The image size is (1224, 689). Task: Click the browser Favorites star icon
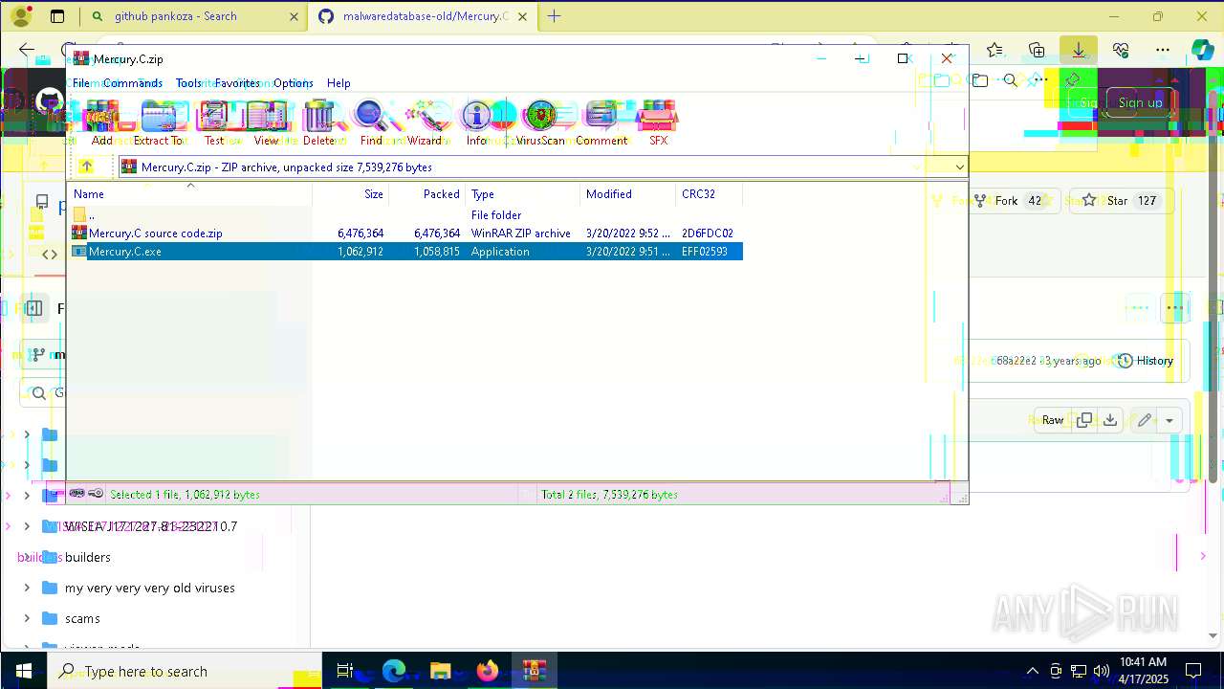click(x=994, y=50)
